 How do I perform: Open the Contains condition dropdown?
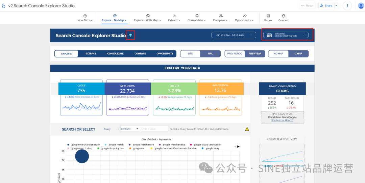click(x=130, y=129)
